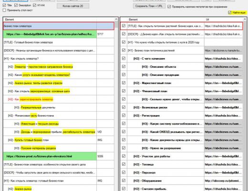Uncheck the [DESCR] row checkbox in right panel

(x=124, y=34)
